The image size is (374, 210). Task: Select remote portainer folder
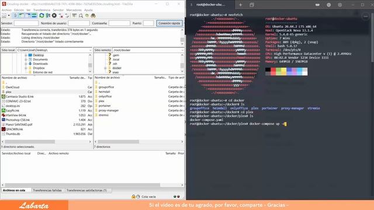click(x=105, y=106)
